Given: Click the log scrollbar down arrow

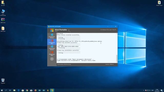Looking at the screenshot, I should pyautogui.click(x=117, y=62).
